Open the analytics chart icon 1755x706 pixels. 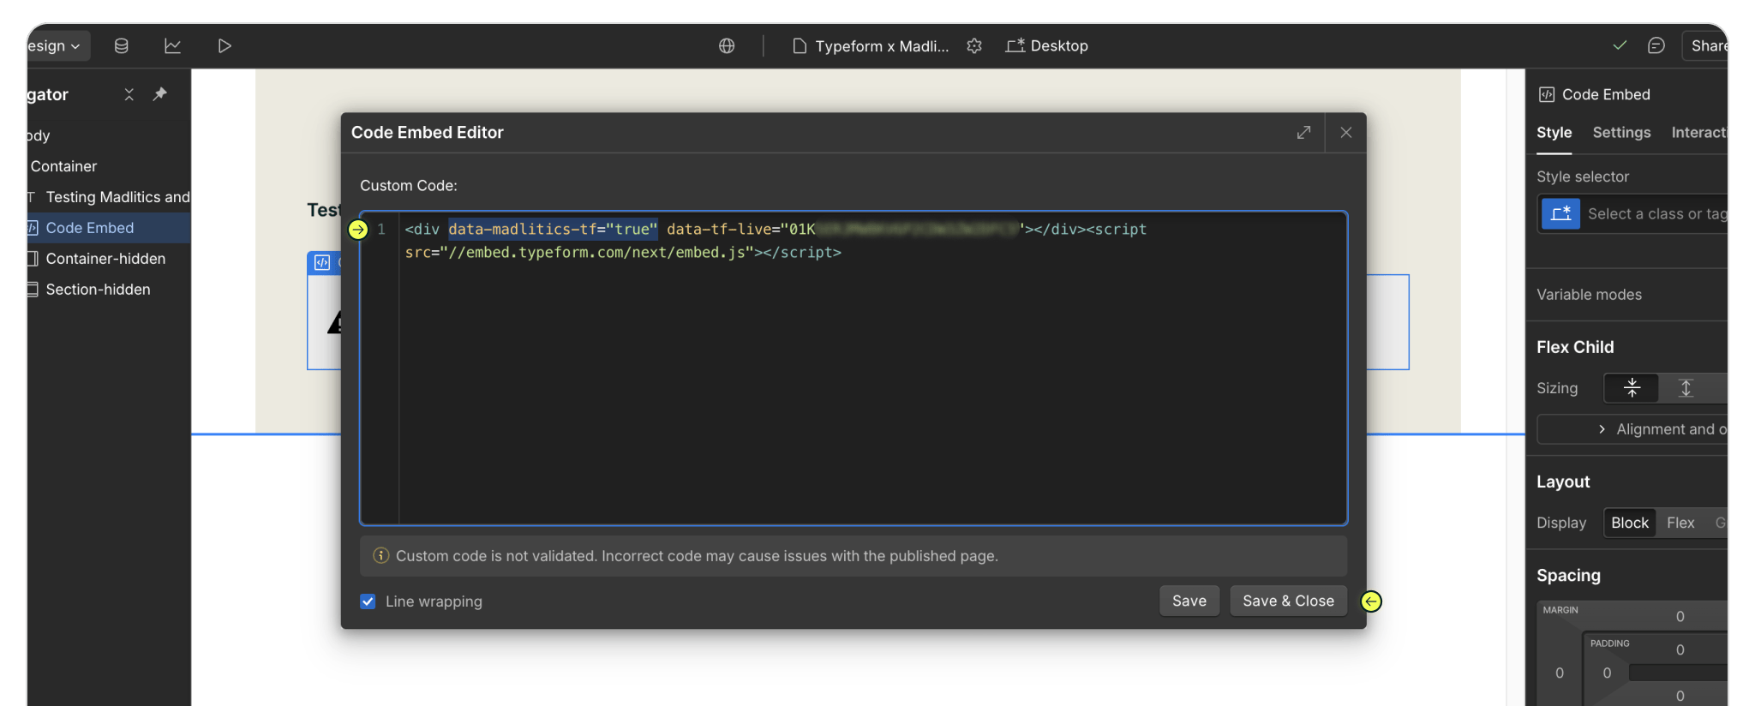[172, 45]
